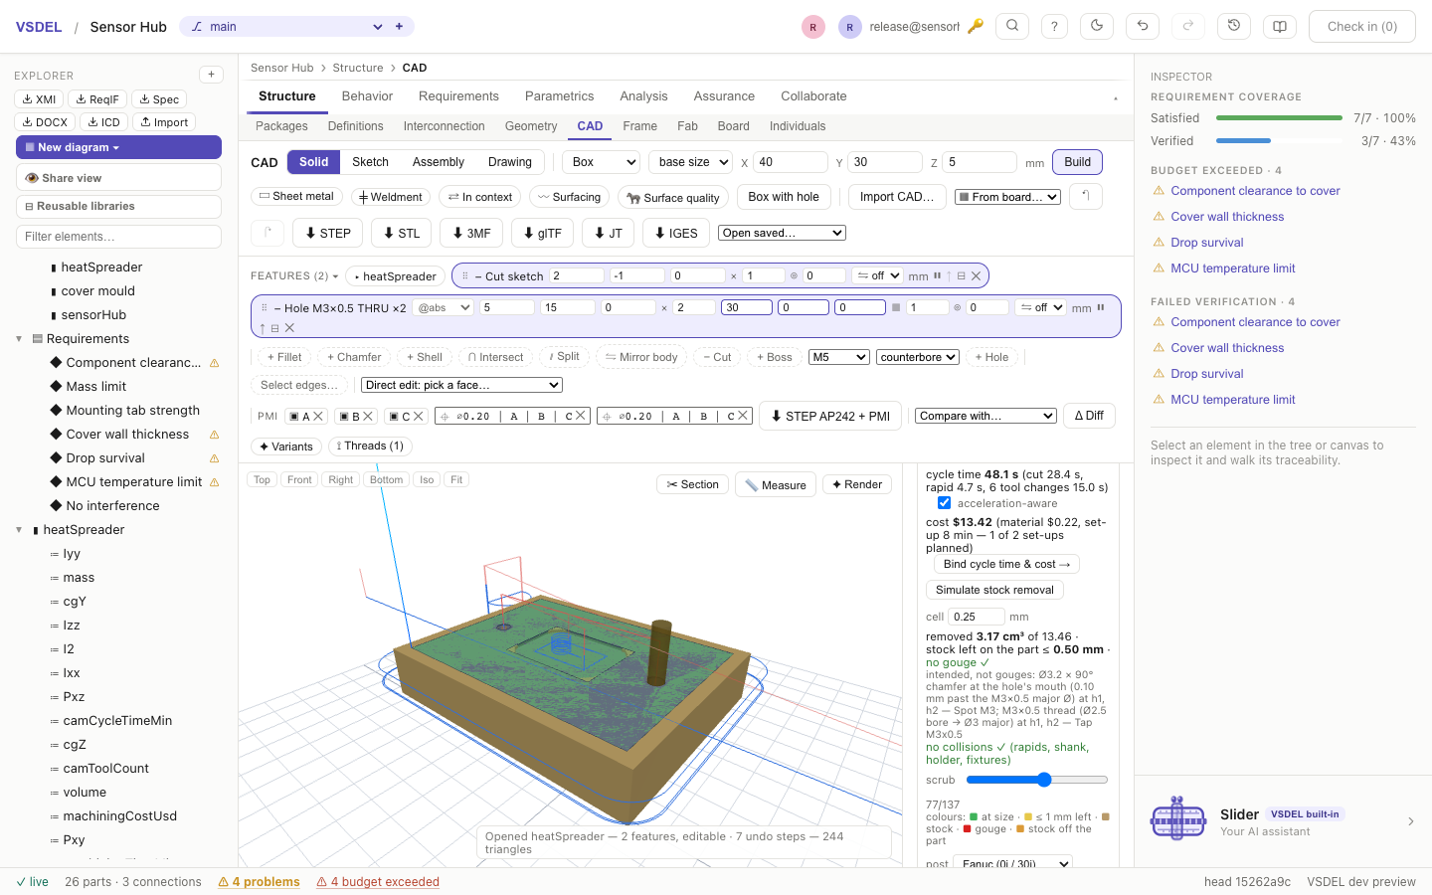This screenshot has width=1432, height=895.
Task: Remove the Cut sketch feature with X
Action: point(976,275)
